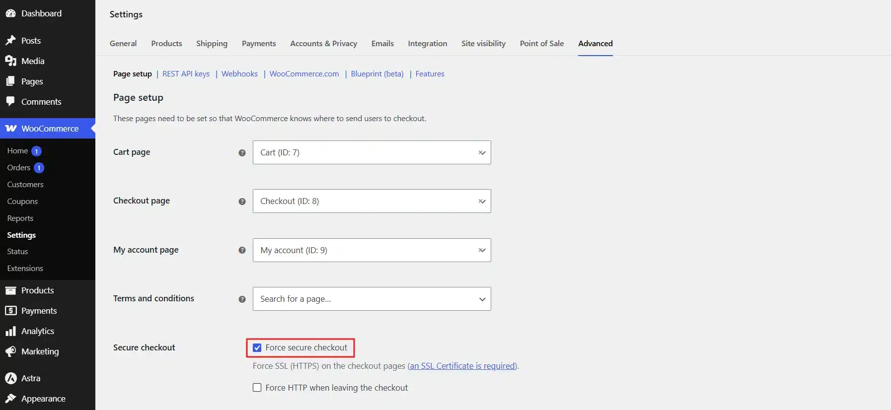Enable Force HTTP when leaving the checkout

point(257,388)
